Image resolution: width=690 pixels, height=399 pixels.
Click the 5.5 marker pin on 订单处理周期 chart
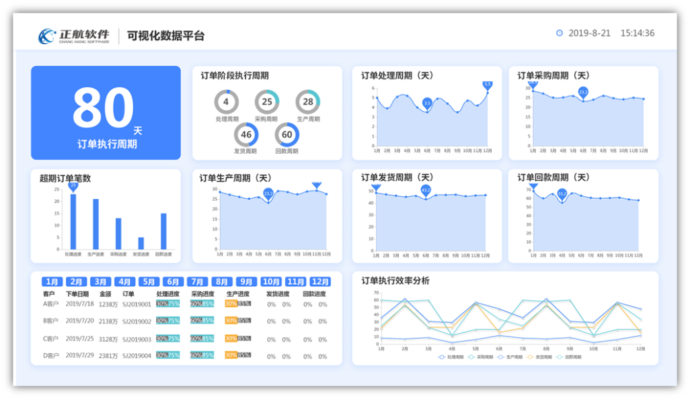[x=488, y=85]
